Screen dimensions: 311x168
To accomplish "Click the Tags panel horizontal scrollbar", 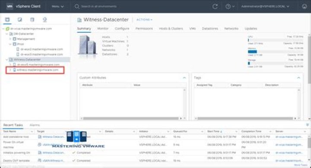I will [245, 118].
